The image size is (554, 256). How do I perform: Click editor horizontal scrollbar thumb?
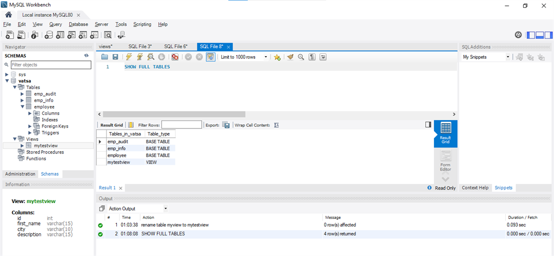tap(174, 114)
